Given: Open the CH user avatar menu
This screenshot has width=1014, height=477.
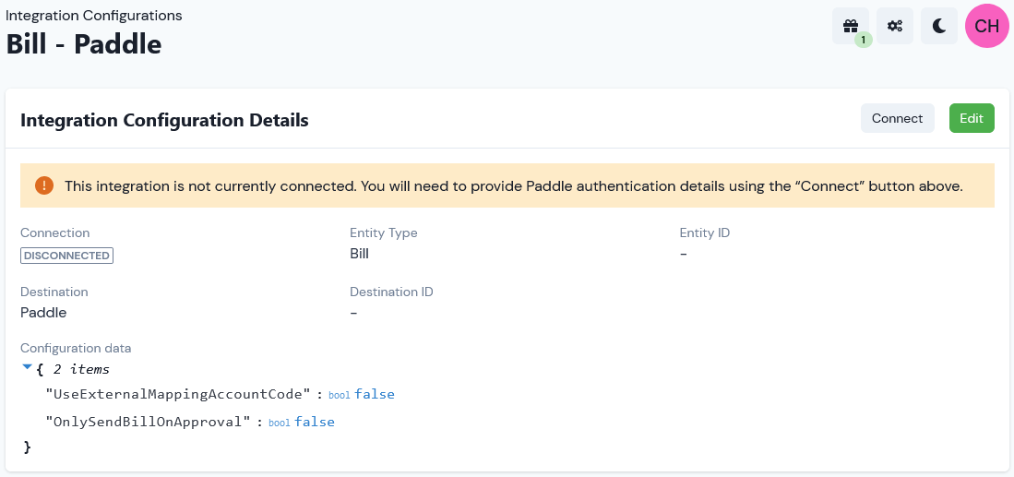Looking at the screenshot, I should click(987, 26).
